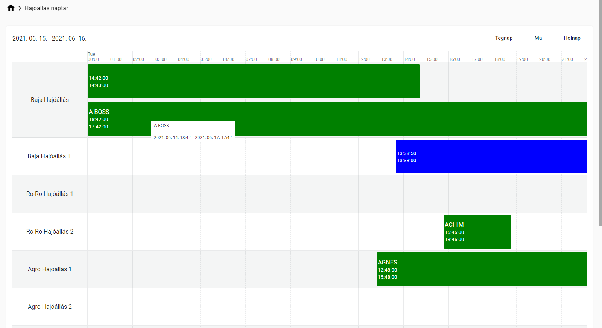This screenshot has height=328, width=602.
Task: Click the vertical page scrollbar
Action: (600, 113)
